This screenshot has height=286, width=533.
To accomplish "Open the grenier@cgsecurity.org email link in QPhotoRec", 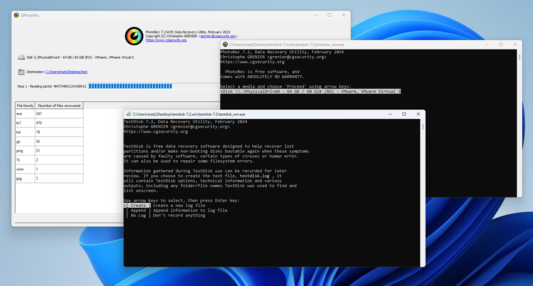I will 218,36.
